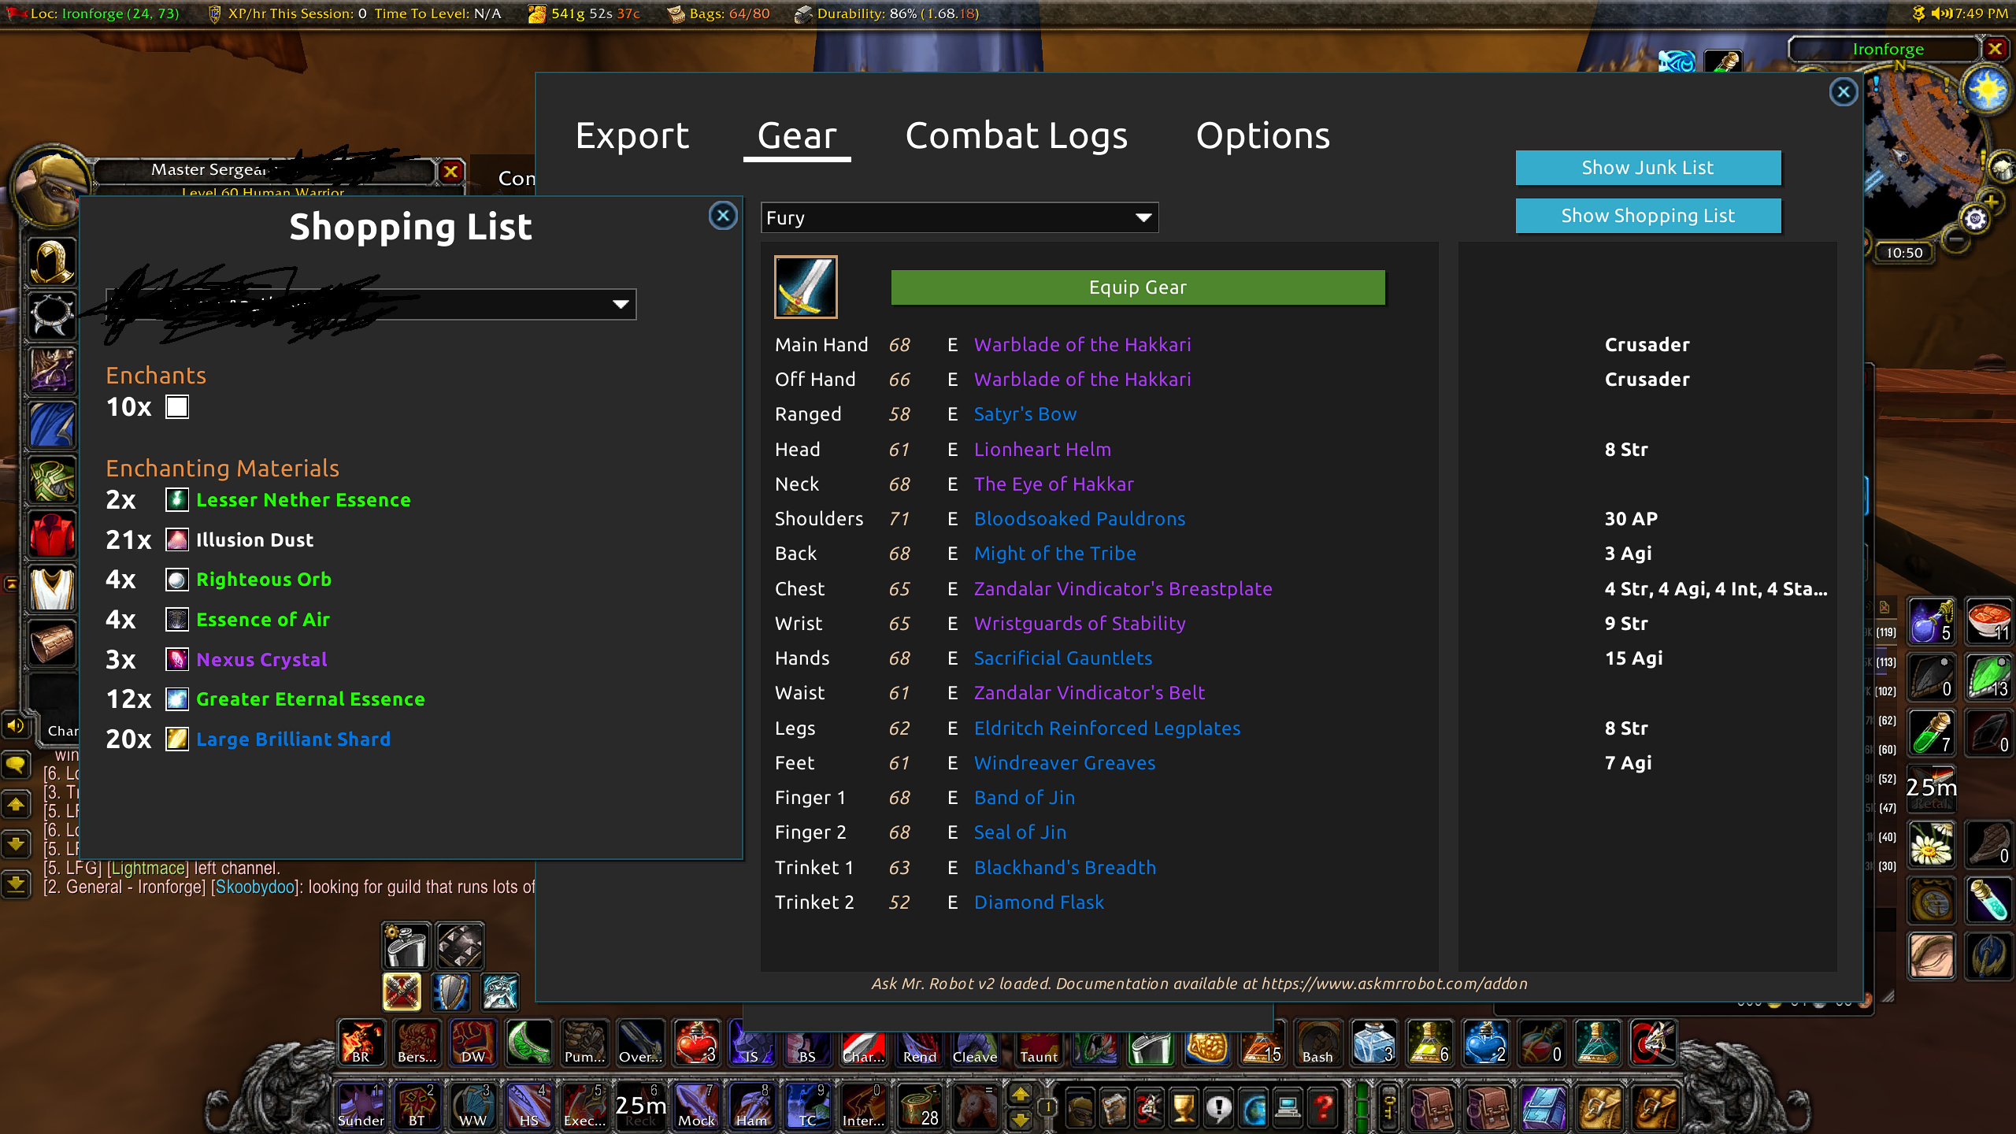
Task: Expand the Shopping List character dropdown
Action: tap(371, 304)
